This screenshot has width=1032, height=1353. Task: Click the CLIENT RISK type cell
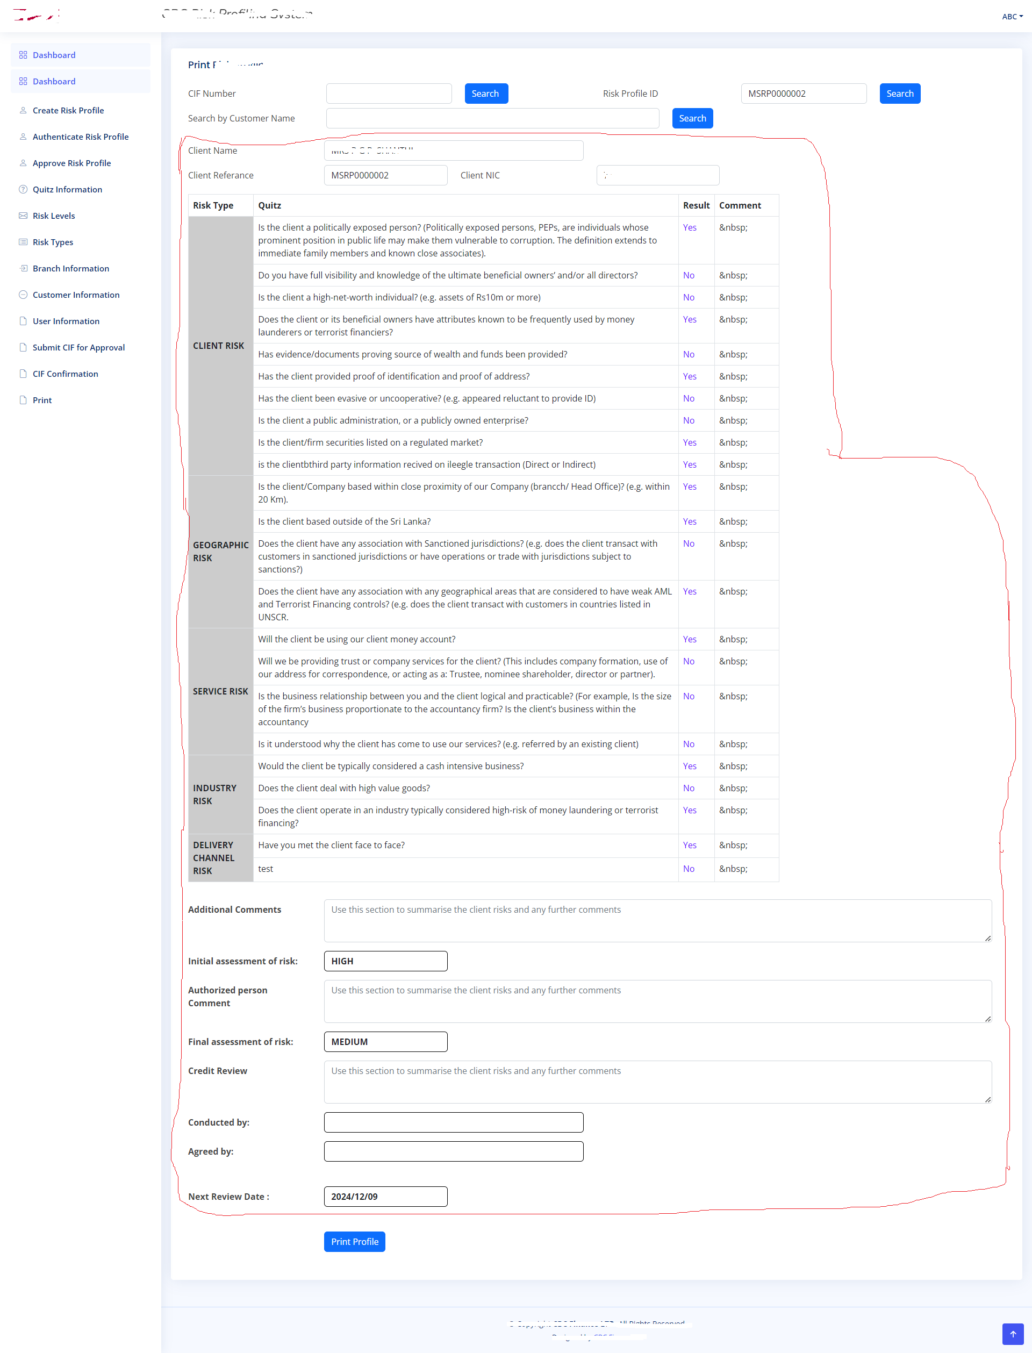(x=220, y=346)
